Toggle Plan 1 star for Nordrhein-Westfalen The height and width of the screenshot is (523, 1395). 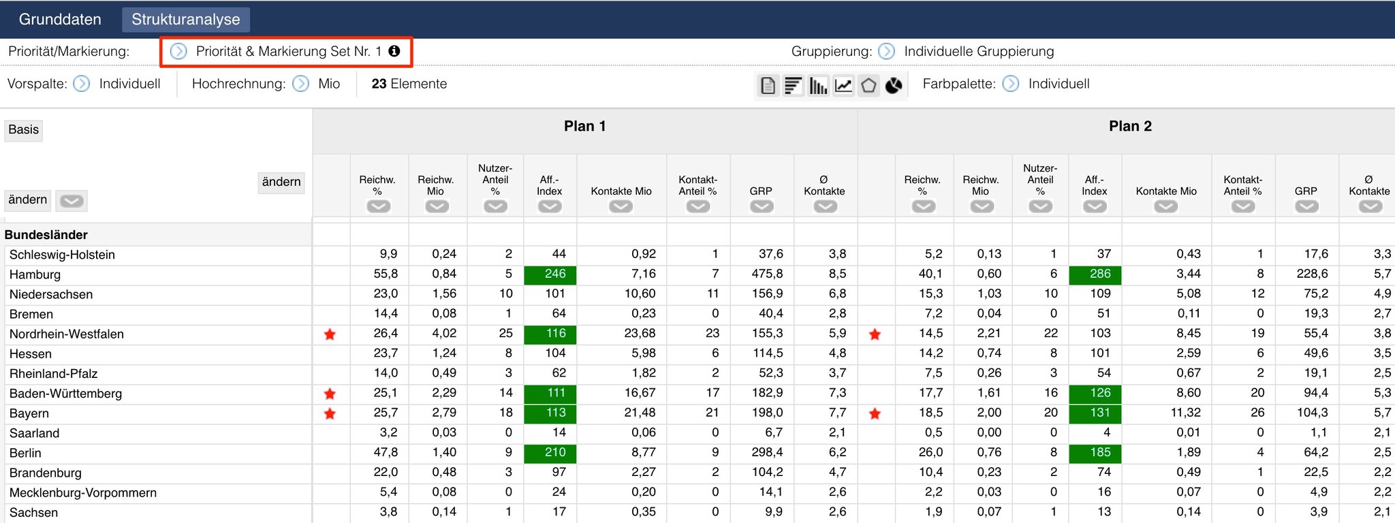click(330, 334)
